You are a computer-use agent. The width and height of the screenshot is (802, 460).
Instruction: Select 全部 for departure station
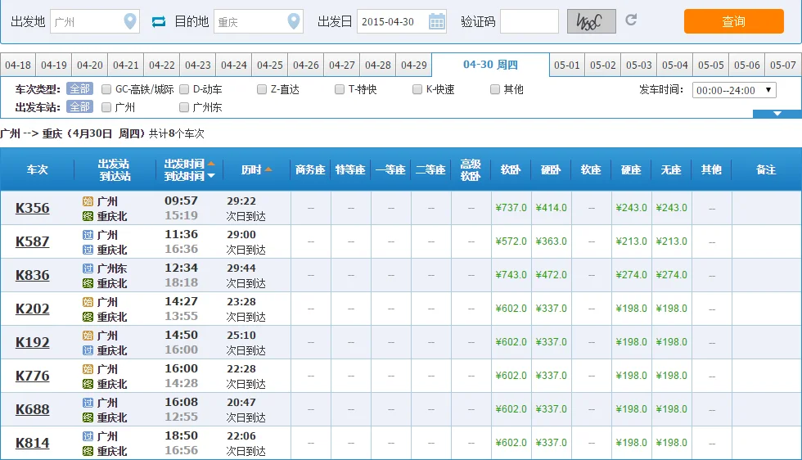point(80,107)
